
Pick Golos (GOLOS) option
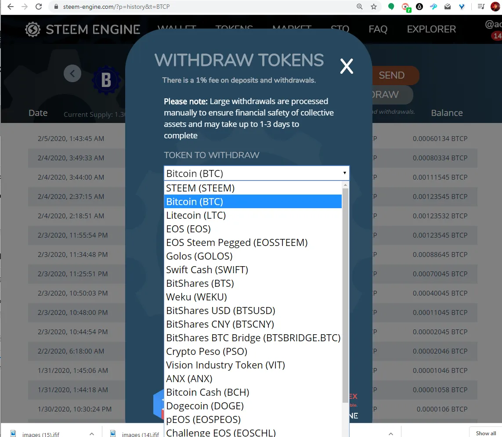(x=253, y=256)
